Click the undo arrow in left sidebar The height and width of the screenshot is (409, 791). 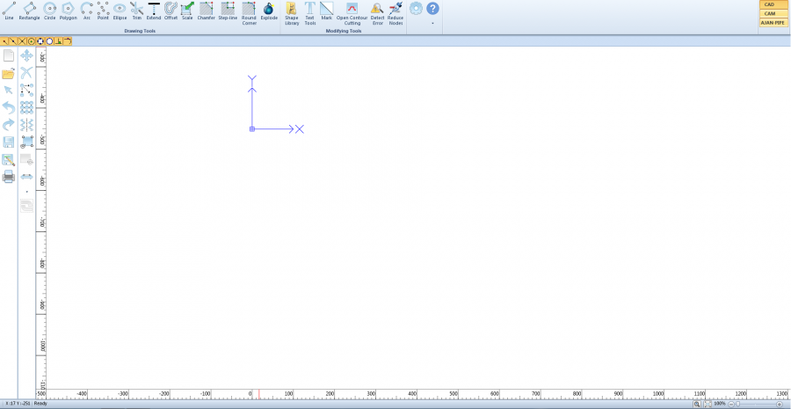pos(8,107)
